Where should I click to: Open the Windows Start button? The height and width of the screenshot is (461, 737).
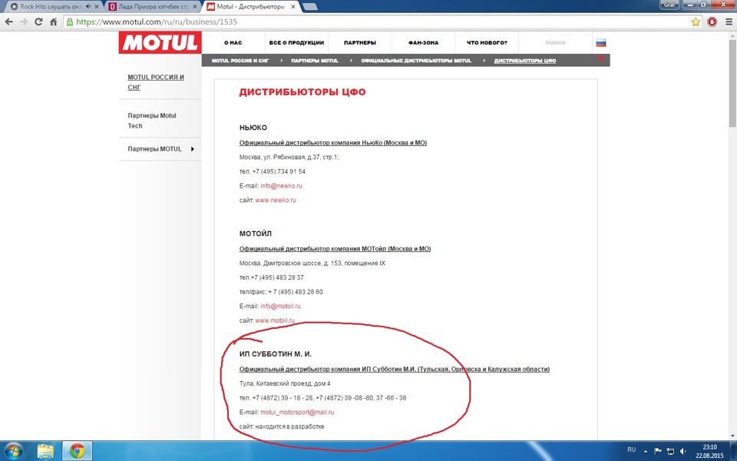(13, 451)
